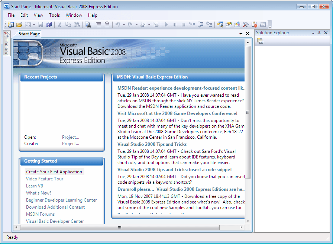Open the Solution Explorer window position dropdown
The height and width of the screenshot is (244, 333).
313,33
